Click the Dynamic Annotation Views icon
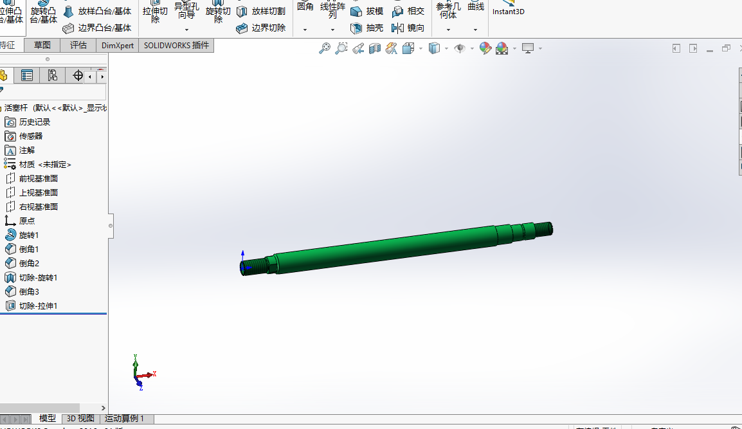The height and width of the screenshot is (429, 742). point(392,48)
